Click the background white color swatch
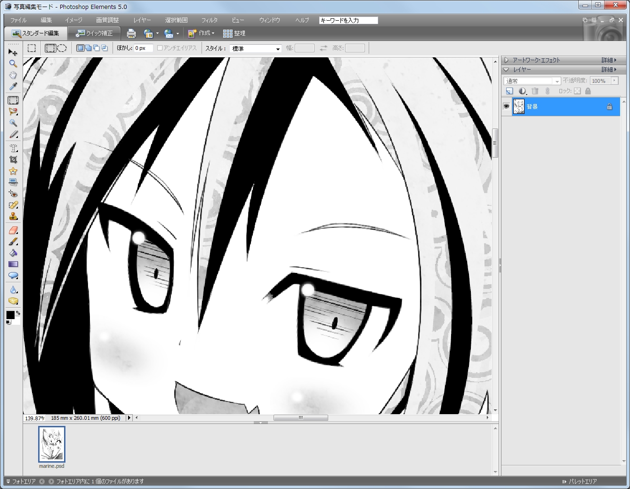This screenshot has width=630, height=489. [x=16, y=321]
